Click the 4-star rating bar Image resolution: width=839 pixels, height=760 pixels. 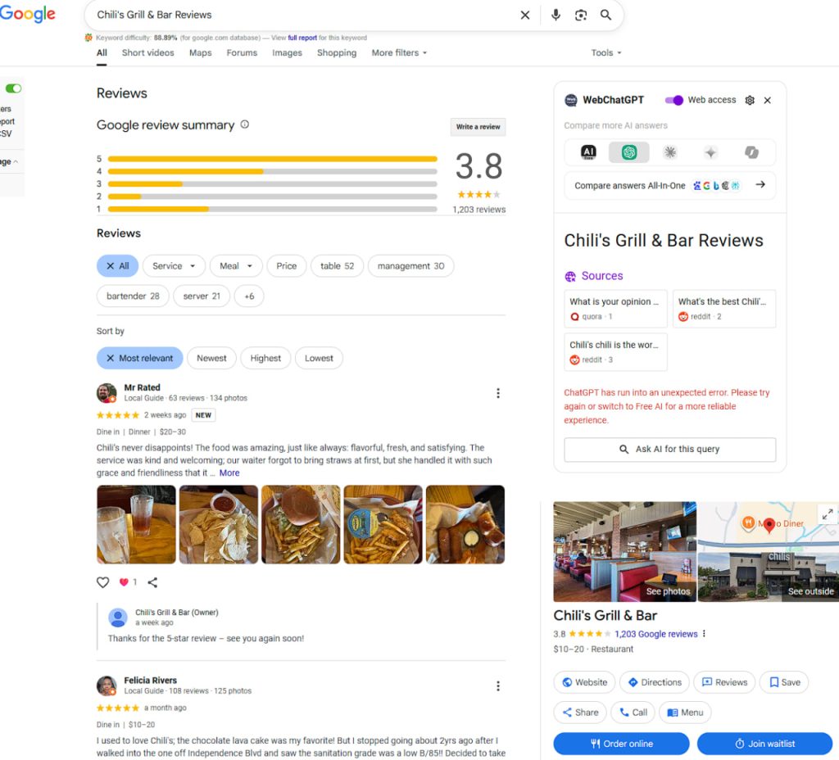coord(272,171)
